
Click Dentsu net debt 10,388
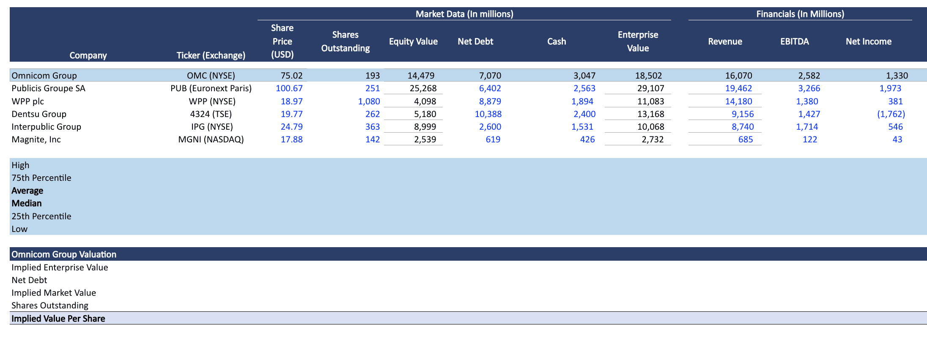point(488,114)
